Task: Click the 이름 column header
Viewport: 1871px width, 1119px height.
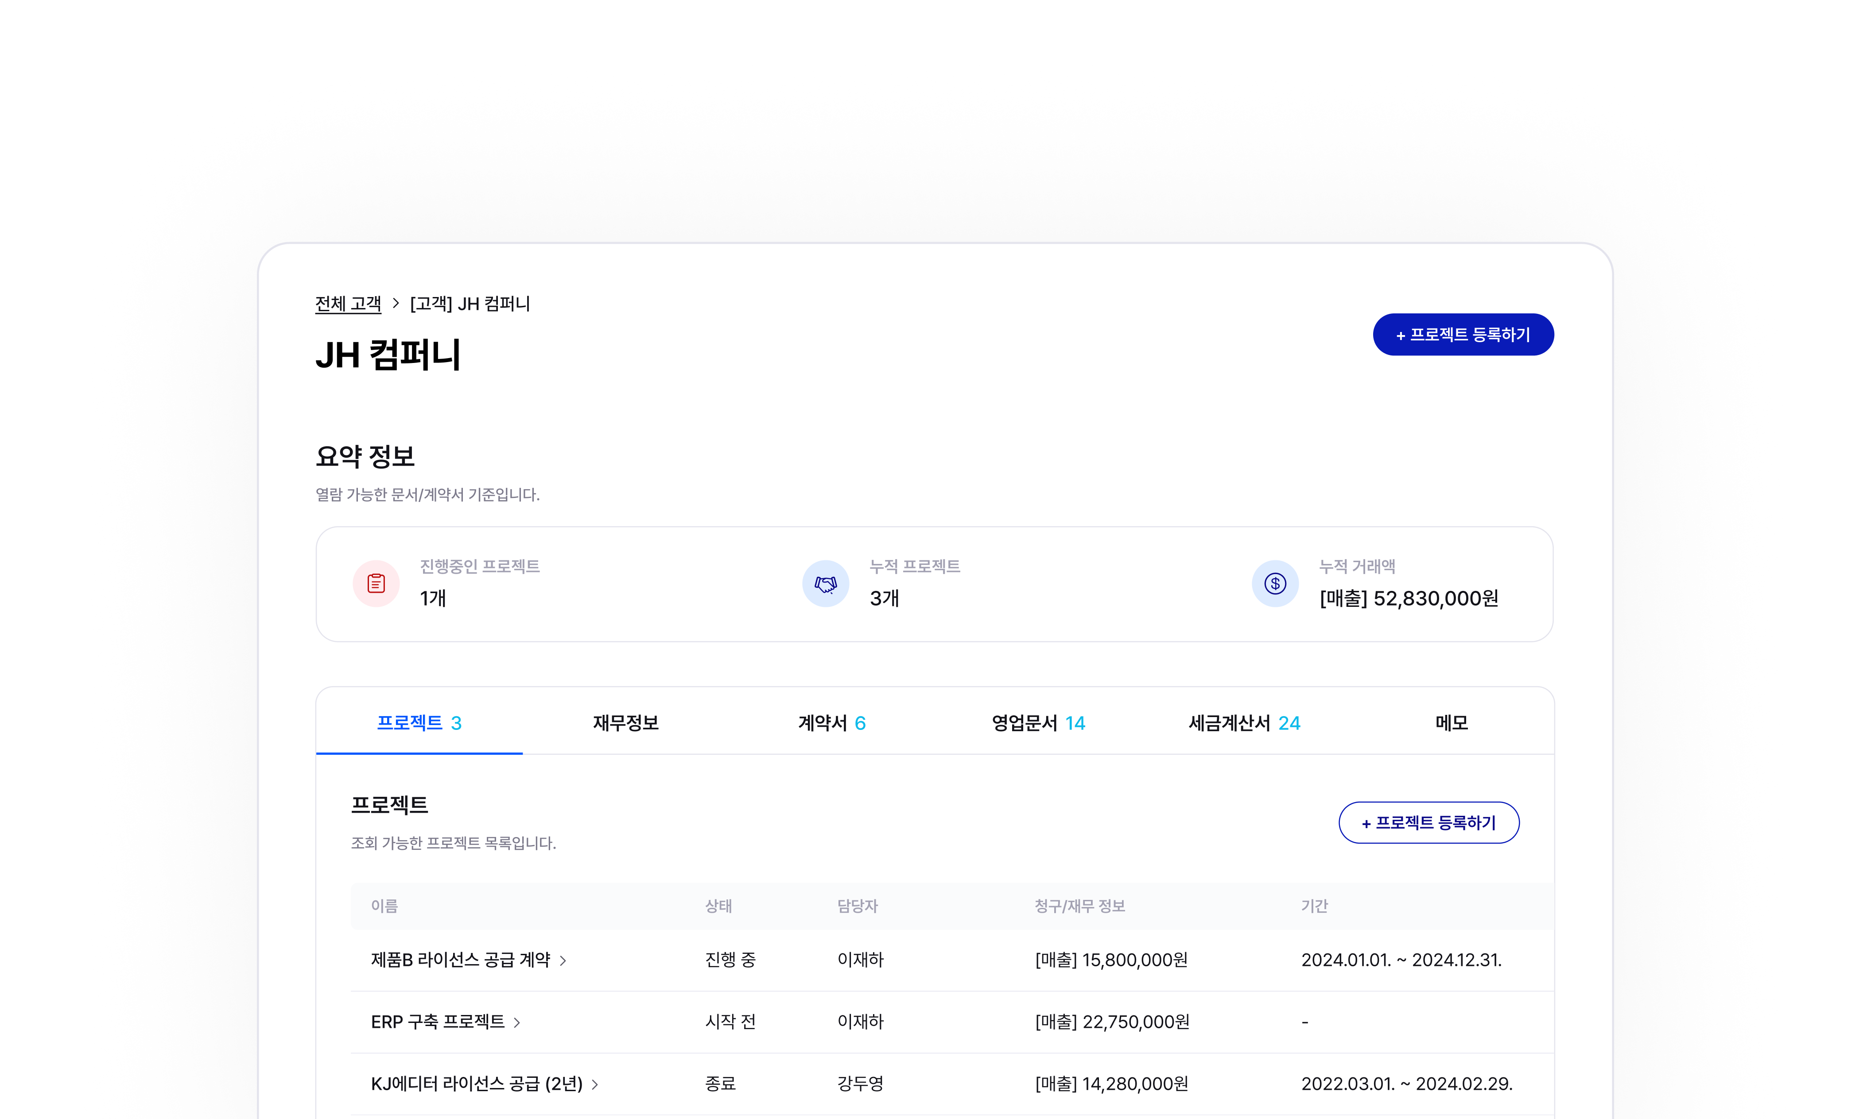Action: pos(384,906)
